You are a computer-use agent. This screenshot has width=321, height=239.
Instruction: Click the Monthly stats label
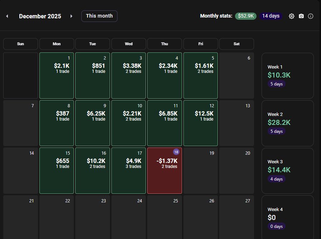click(216, 16)
